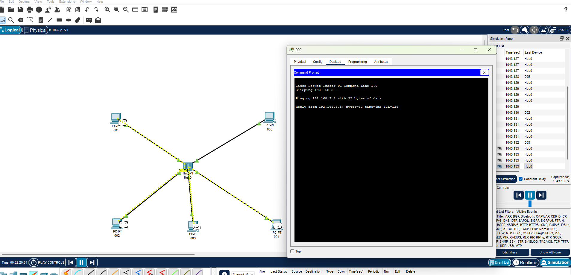Click the New Cluster cloud icon

coord(524,30)
